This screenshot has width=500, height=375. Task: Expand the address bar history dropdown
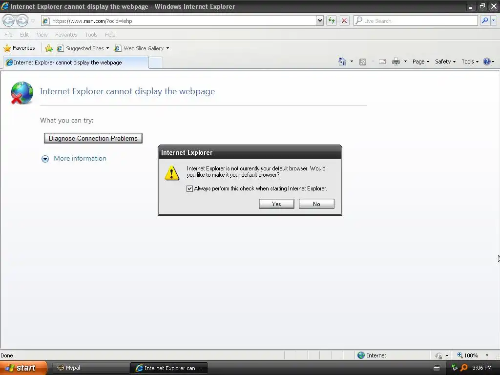click(320, 21)
